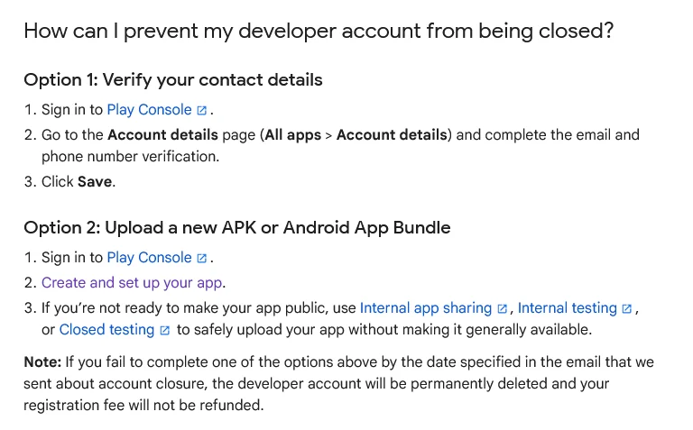693x430 pixels.
Task: Click the 'How can I prevent my developer account' heading
Action: point(319,31)
